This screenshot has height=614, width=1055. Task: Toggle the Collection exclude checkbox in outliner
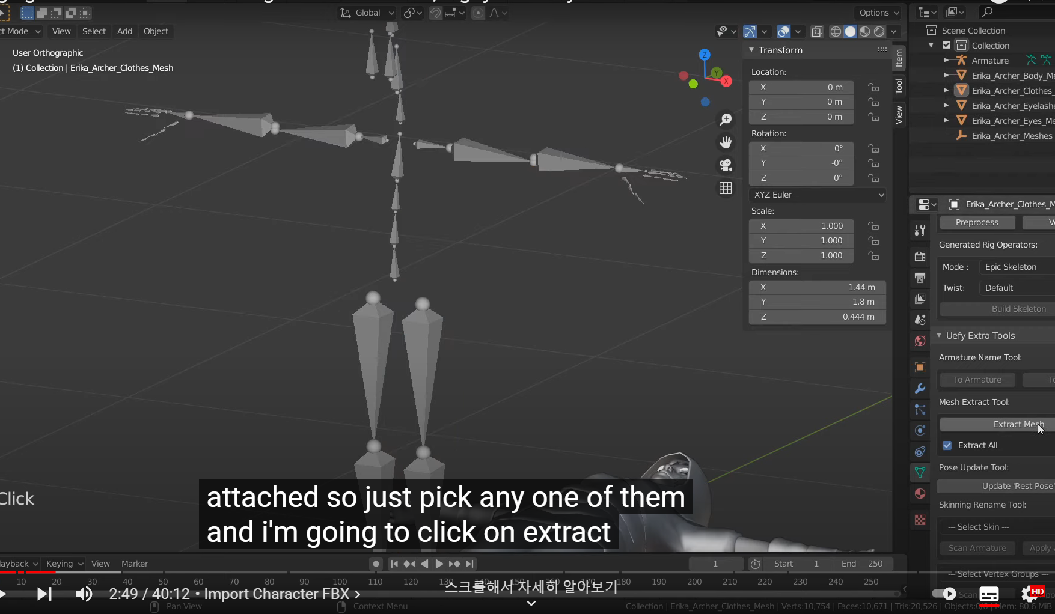(947, 45)
